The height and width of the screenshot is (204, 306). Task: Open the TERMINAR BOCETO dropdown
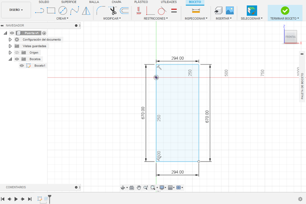point(285,18)
